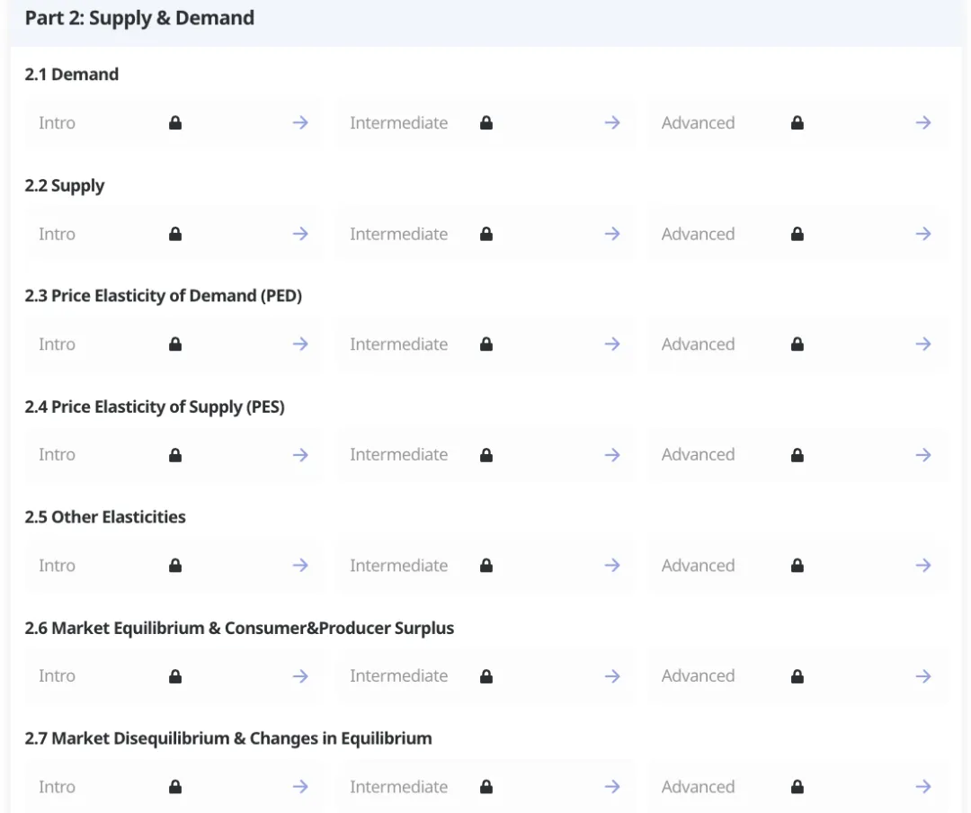The height and width of the screenshot is (813, 971).
Task: Click lock icon on PED Advanced level
Action: [x=797, y=344]
